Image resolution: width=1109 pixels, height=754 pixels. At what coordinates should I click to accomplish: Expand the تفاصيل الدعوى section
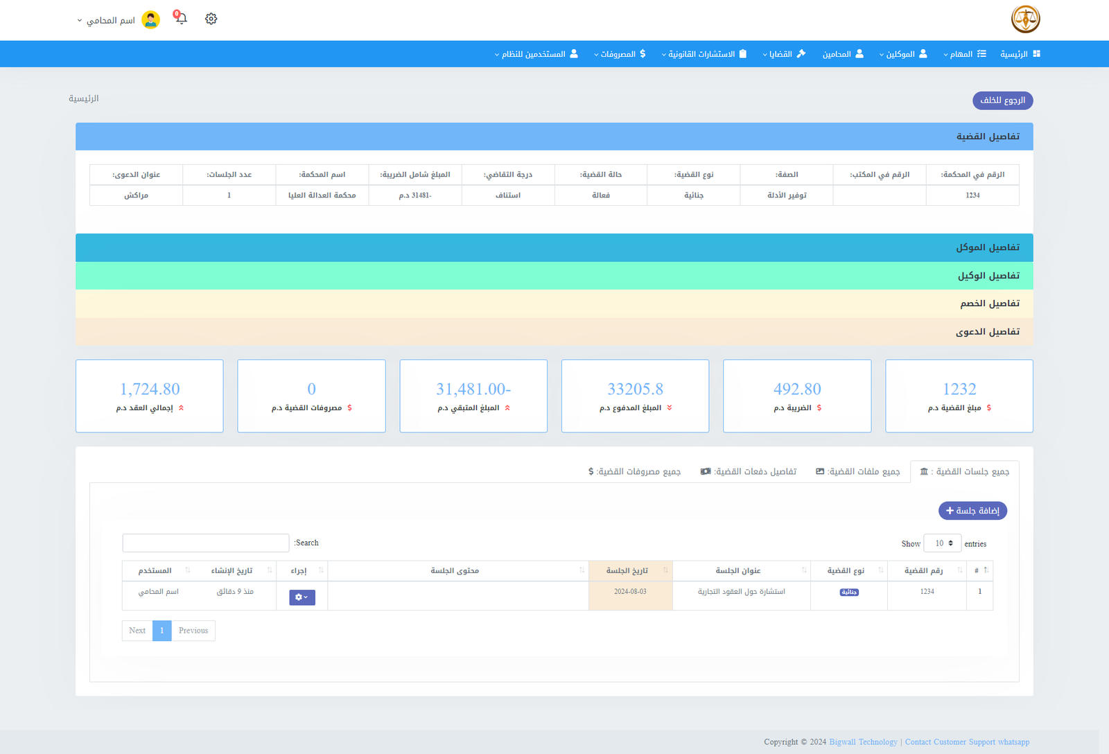[554, 331]
